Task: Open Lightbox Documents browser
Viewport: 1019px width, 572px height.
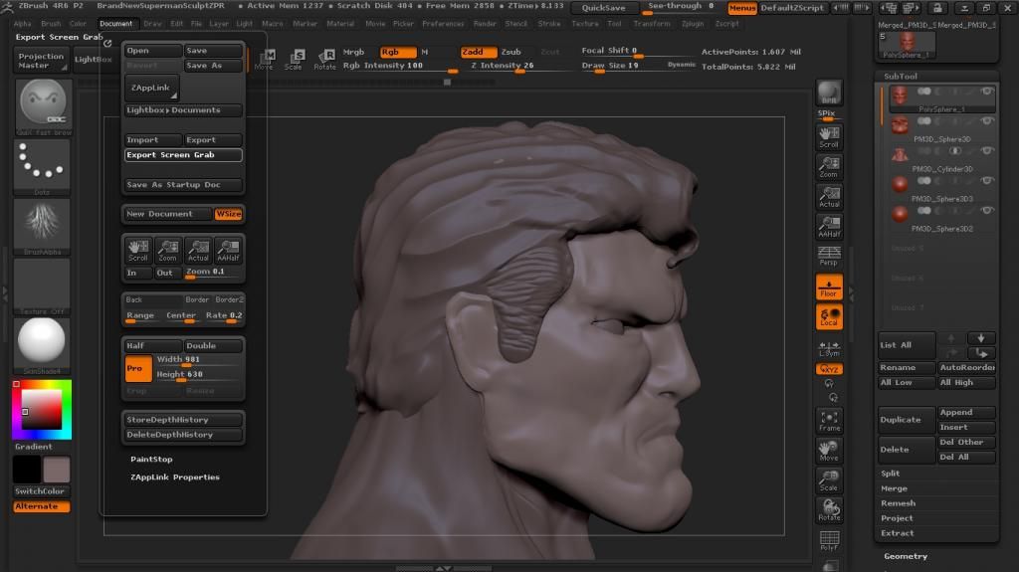Action: click(x=183, y=109)
